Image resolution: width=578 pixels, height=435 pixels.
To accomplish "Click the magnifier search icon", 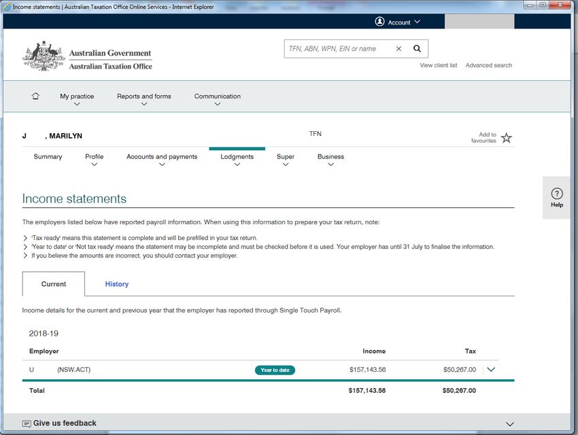I will (417, 49).
